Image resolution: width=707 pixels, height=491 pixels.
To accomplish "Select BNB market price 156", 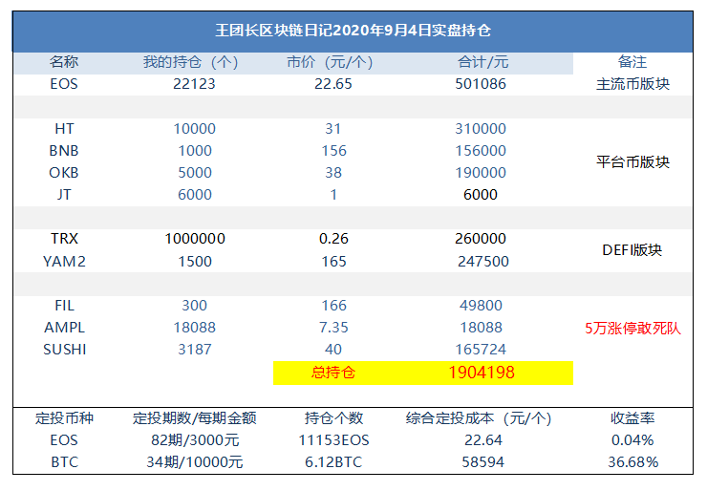I will (333, 151).
